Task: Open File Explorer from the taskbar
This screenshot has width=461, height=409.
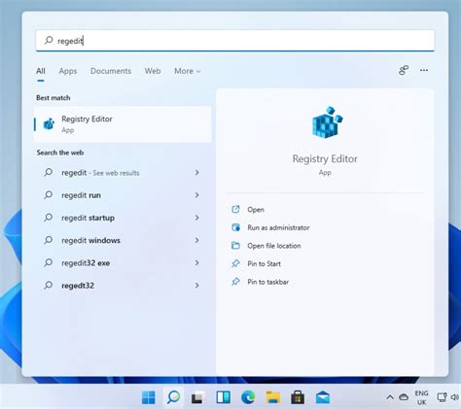Action: click(x=273, y=397)
